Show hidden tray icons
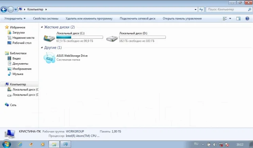 tap(203, 144)
